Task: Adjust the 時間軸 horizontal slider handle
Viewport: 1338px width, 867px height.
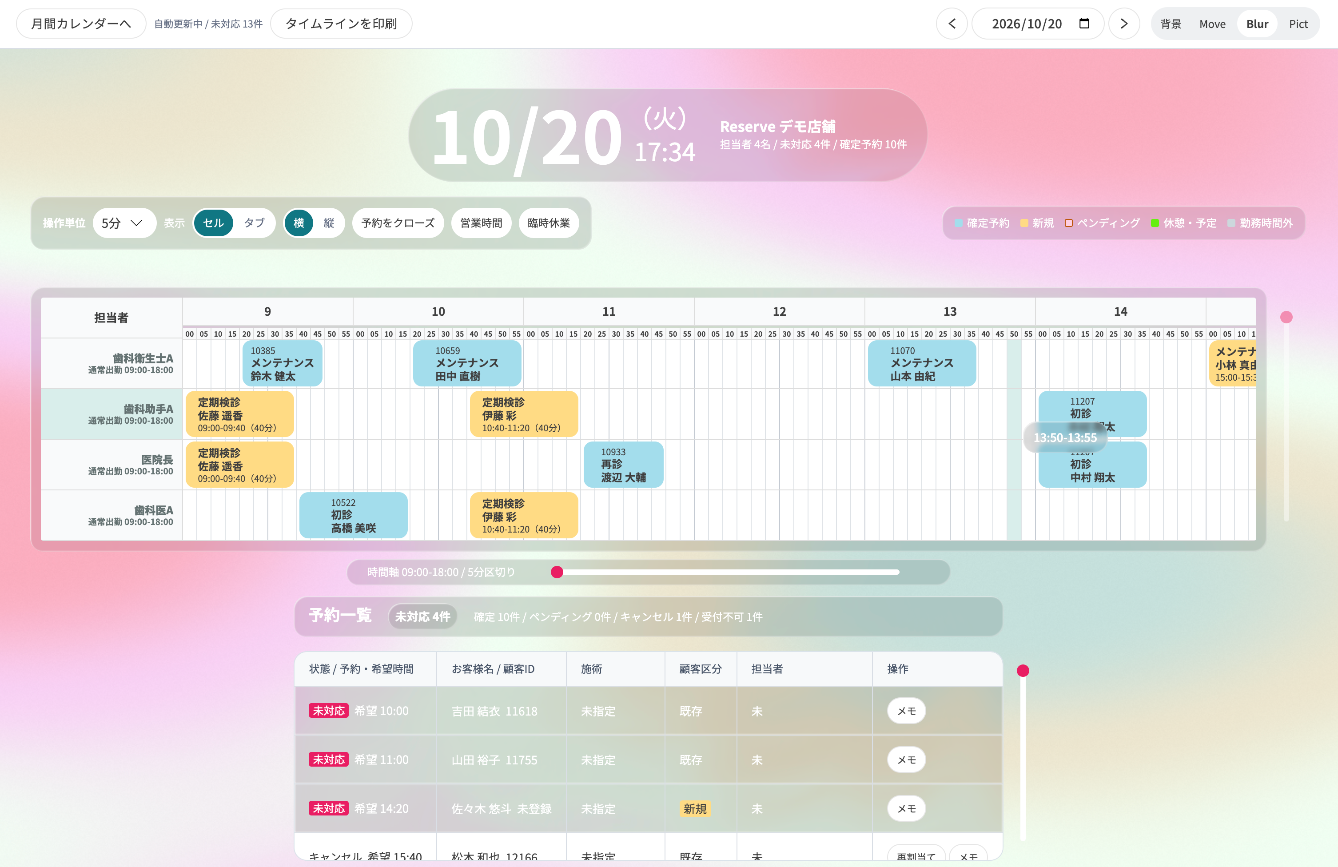Action: (557, 572)
